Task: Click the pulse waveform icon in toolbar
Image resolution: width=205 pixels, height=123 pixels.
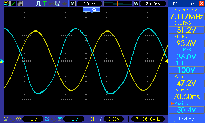Action: pos(39,4)
